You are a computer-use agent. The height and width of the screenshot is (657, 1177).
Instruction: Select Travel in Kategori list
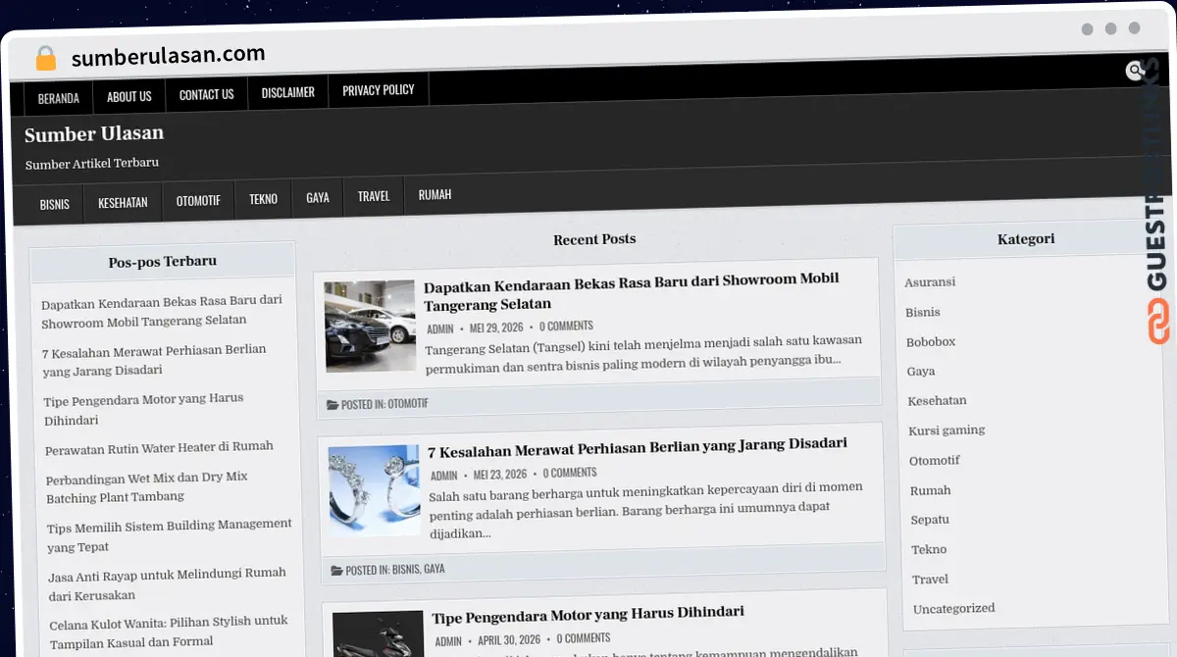(931, 580)
